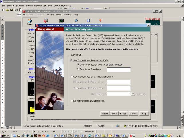This screenshot has height=138, width=184.
Task: Click the wizard Help button
Action: click(144, 113)
